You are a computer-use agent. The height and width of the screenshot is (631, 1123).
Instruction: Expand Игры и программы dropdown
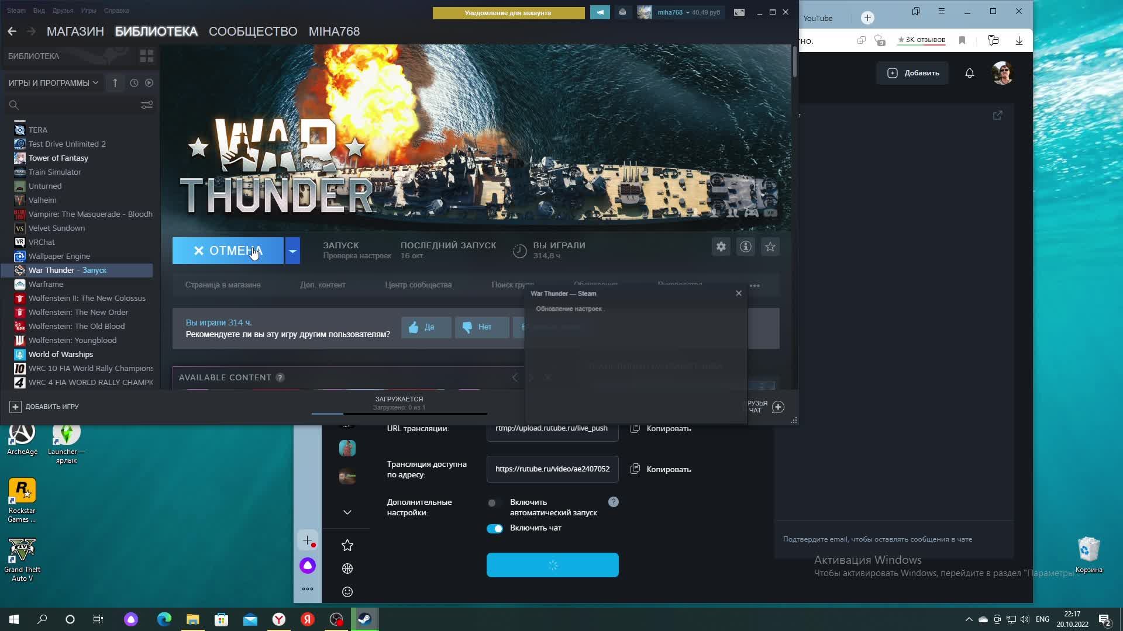pyautogui.click(x=53, y=83)
